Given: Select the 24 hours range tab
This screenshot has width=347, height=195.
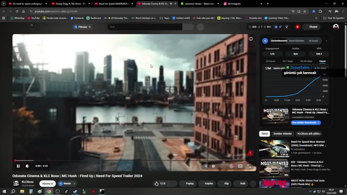Looking at the screenshot, I should coord(271,61).
